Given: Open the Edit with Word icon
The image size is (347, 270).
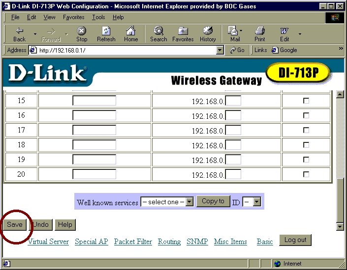Looking at the screenshot, I should point(284,34).
